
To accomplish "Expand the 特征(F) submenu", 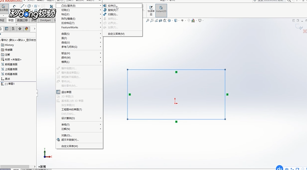I will [x=79, y=14].
